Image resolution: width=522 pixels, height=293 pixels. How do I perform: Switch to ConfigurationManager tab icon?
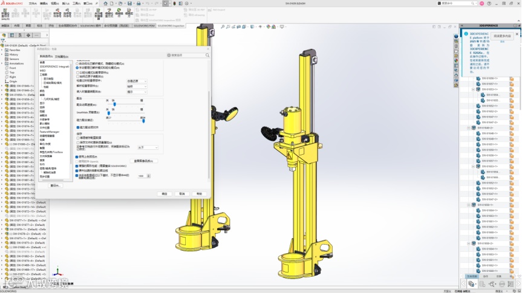[x=20, y=35]
